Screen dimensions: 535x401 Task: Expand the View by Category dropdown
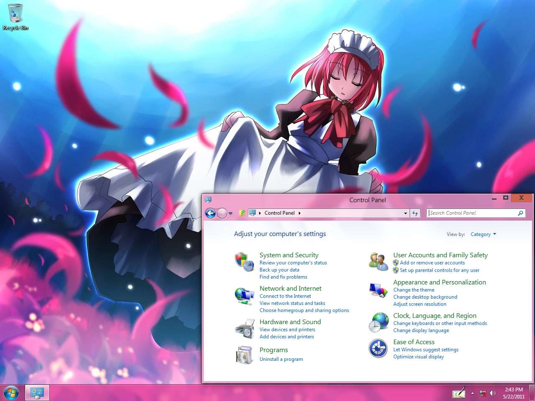point(483,234)
